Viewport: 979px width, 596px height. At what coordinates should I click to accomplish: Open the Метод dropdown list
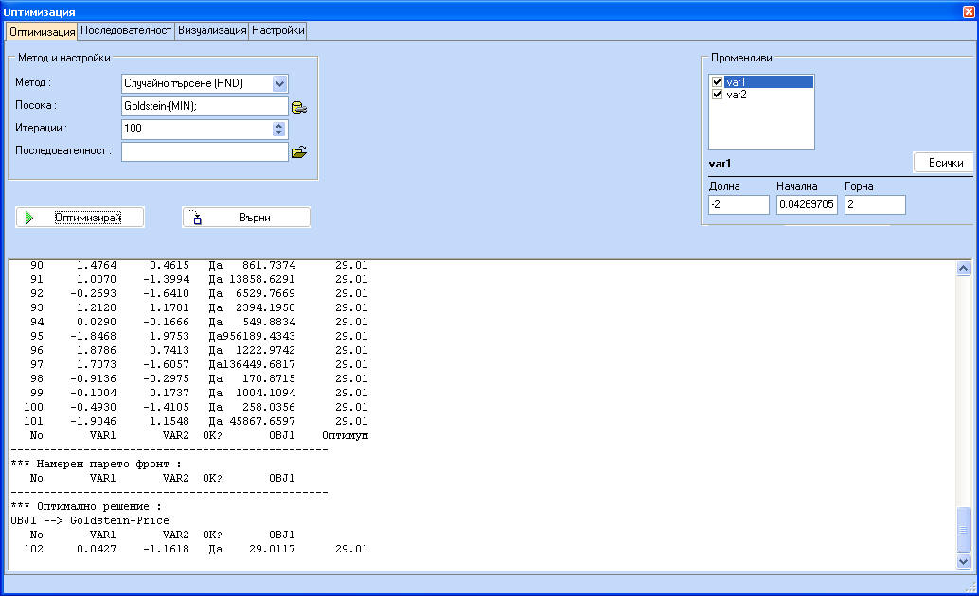click(x=279, y=83)
